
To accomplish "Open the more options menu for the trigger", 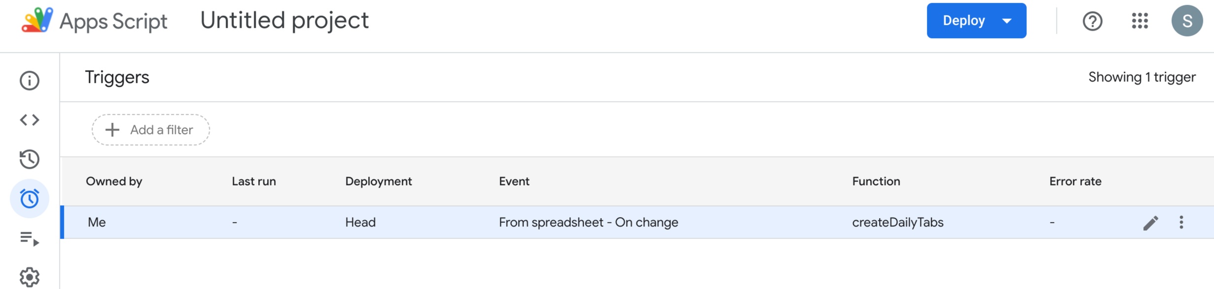I will point(1181,222).
